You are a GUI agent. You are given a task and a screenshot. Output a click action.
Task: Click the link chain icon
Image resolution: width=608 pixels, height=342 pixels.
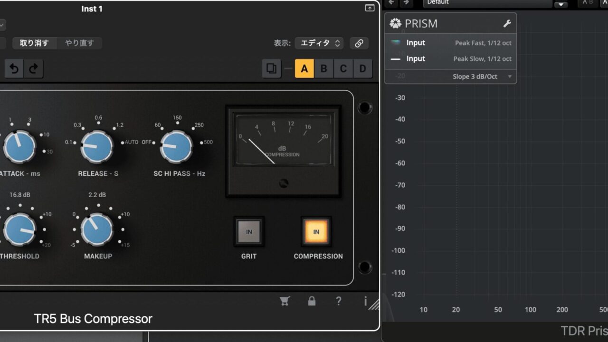[359, 43]
